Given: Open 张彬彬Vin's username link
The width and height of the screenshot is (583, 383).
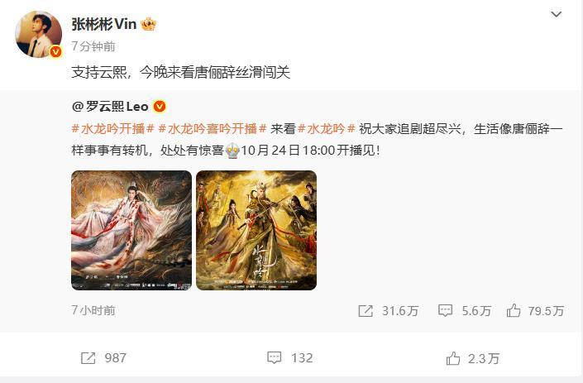Looking at the screenshot, I should pyautogui.click(x=104, y=25).
